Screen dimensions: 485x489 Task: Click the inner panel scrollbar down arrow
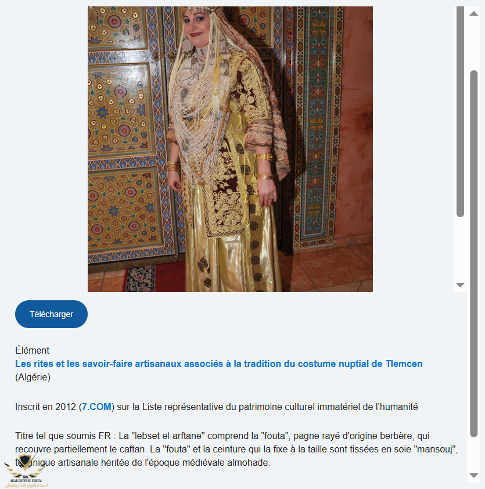click(x=460, y=285)
